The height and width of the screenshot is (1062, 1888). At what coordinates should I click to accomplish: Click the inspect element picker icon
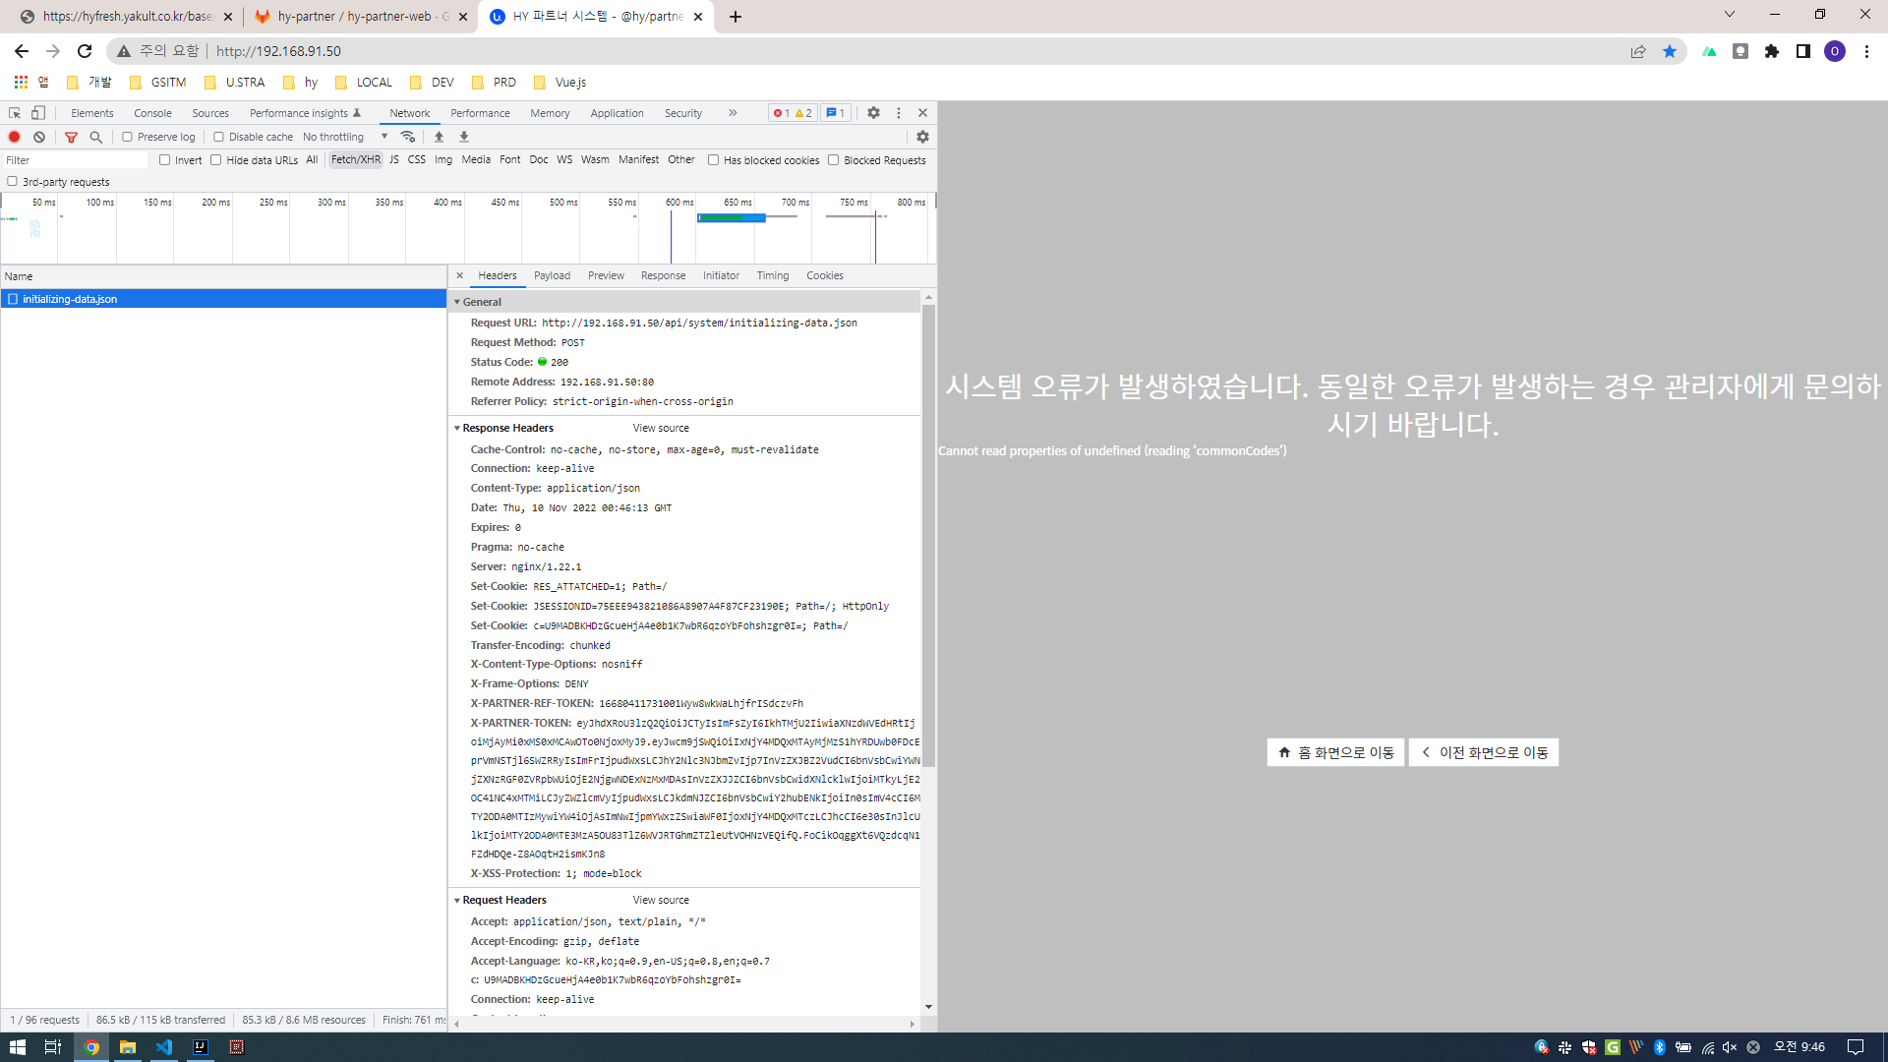click(15, 113)
